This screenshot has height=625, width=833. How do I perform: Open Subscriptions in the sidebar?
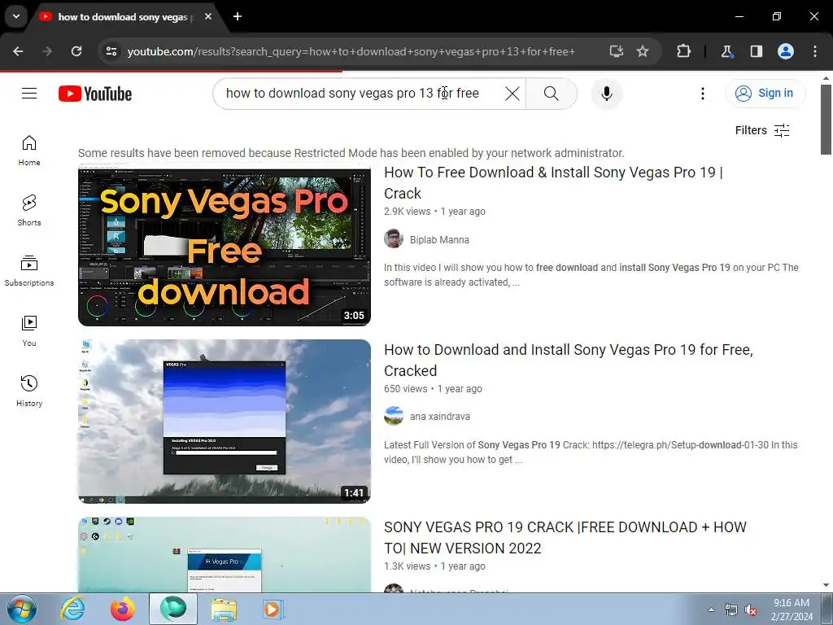click(29, 270)
